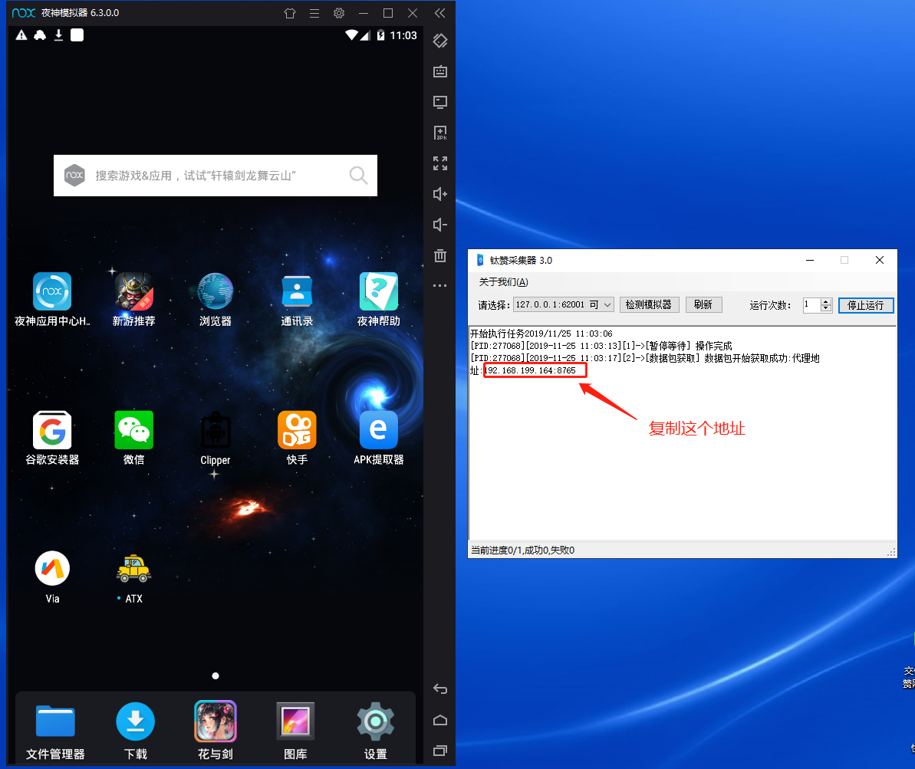Increase 运行次数 with up arrow
Viewport: 915px width, 769px height.
point(826,301)
